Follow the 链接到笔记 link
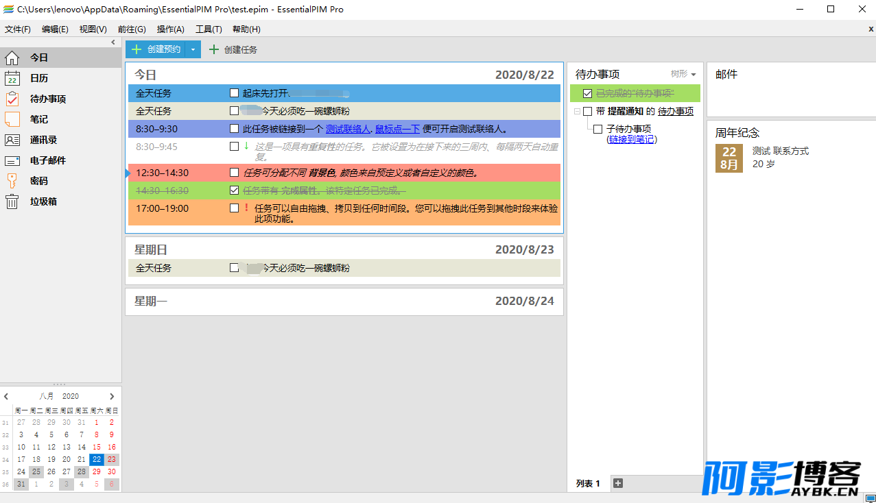 (x=632, y=139)
